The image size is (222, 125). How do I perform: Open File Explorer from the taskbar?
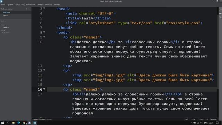pyautogui.click(x=13, y=123)
